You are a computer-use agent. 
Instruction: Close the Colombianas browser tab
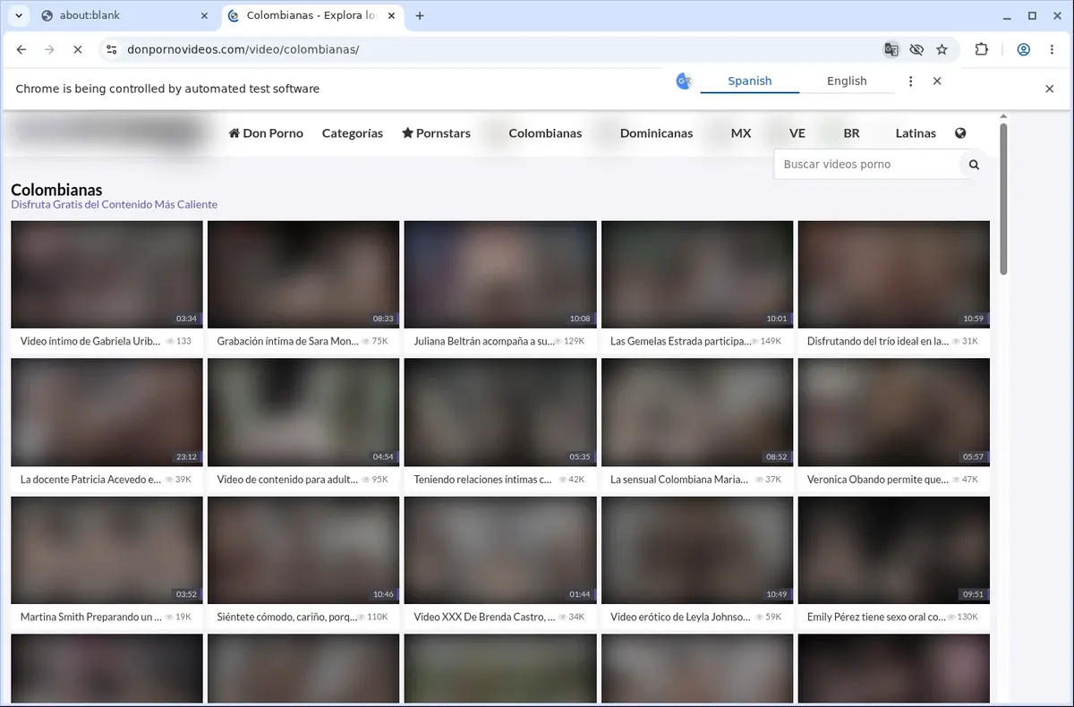pyautogui.click(x=392, y=15)
